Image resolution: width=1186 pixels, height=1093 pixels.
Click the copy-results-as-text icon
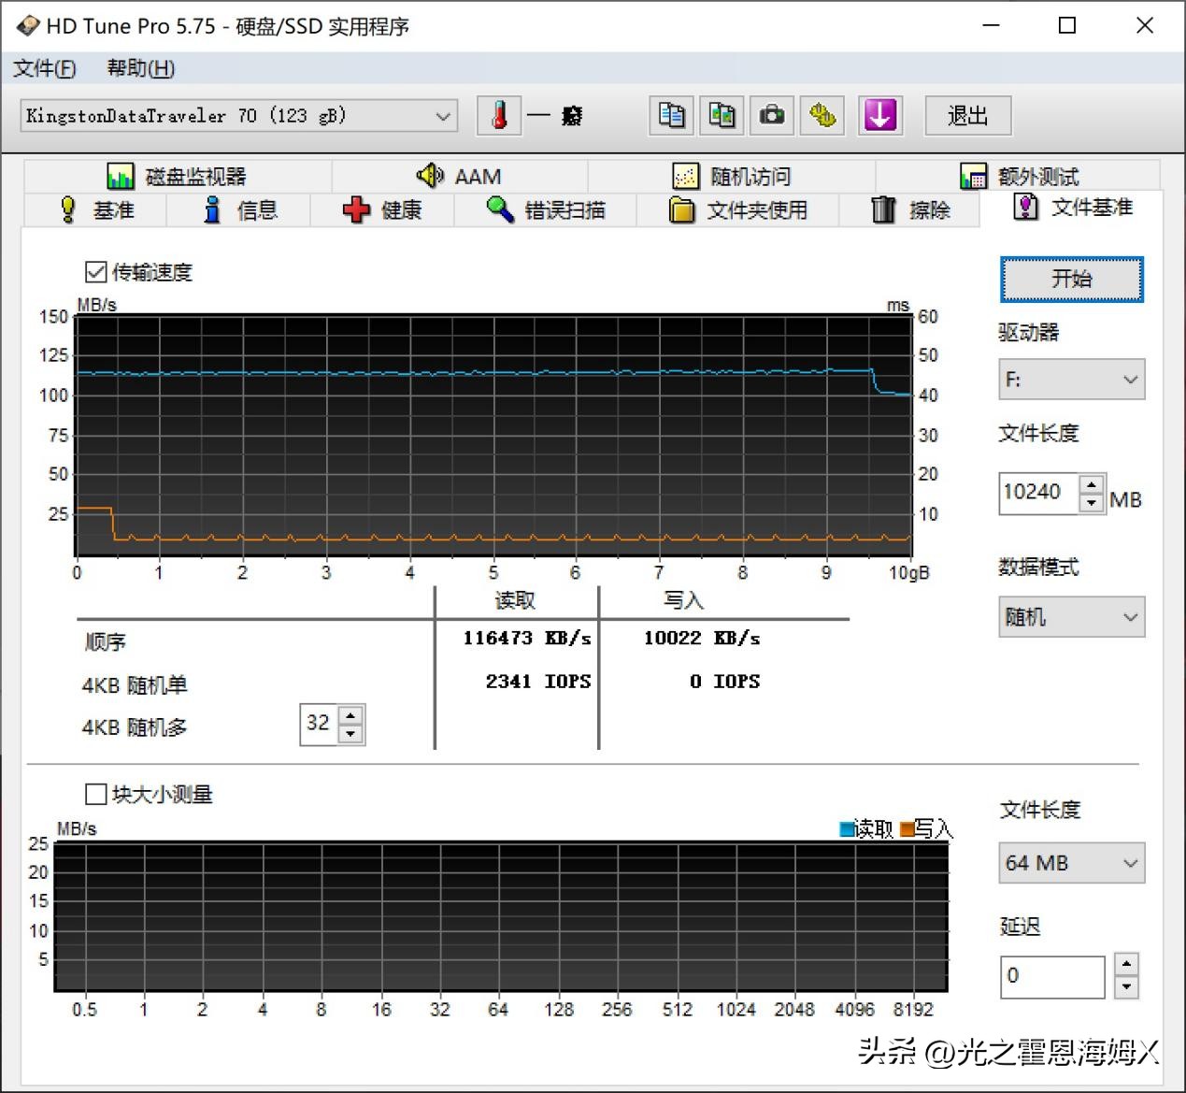click(x=670, y=115)
